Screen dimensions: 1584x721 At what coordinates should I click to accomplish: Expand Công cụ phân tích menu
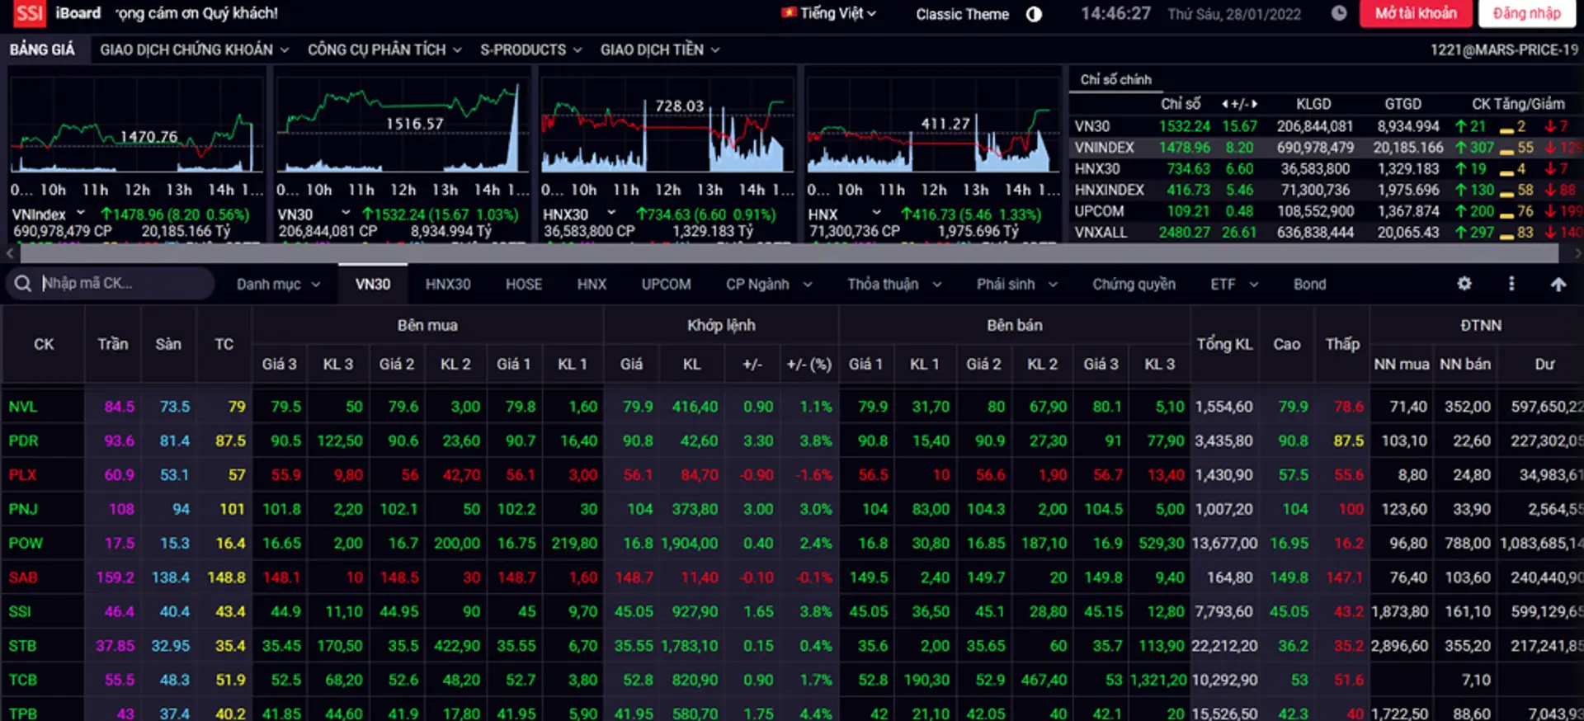point(384,49)
